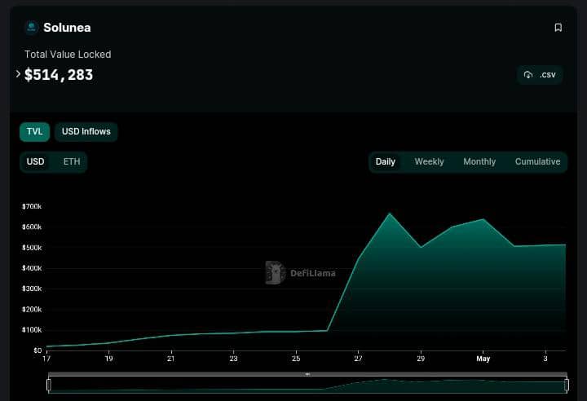
Task: Click the $700k y-axis label
Action: tap(32, 206)
